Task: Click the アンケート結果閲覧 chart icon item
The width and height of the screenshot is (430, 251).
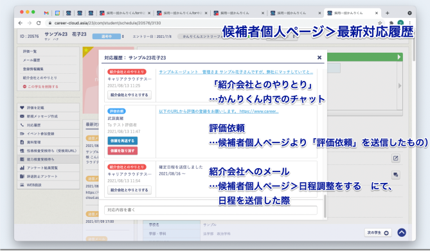Action: click(x=48, y=168)
